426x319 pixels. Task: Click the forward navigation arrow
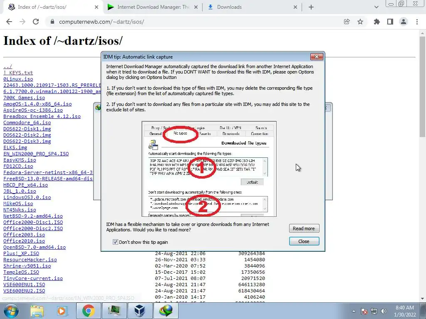22,22
